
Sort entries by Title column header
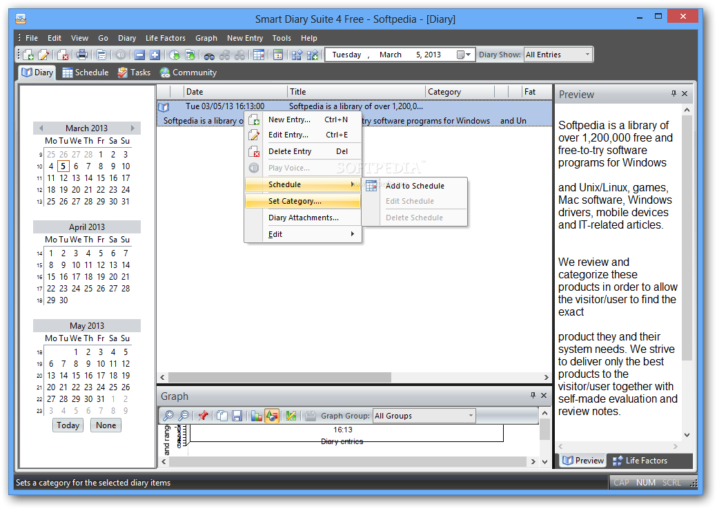356,92
